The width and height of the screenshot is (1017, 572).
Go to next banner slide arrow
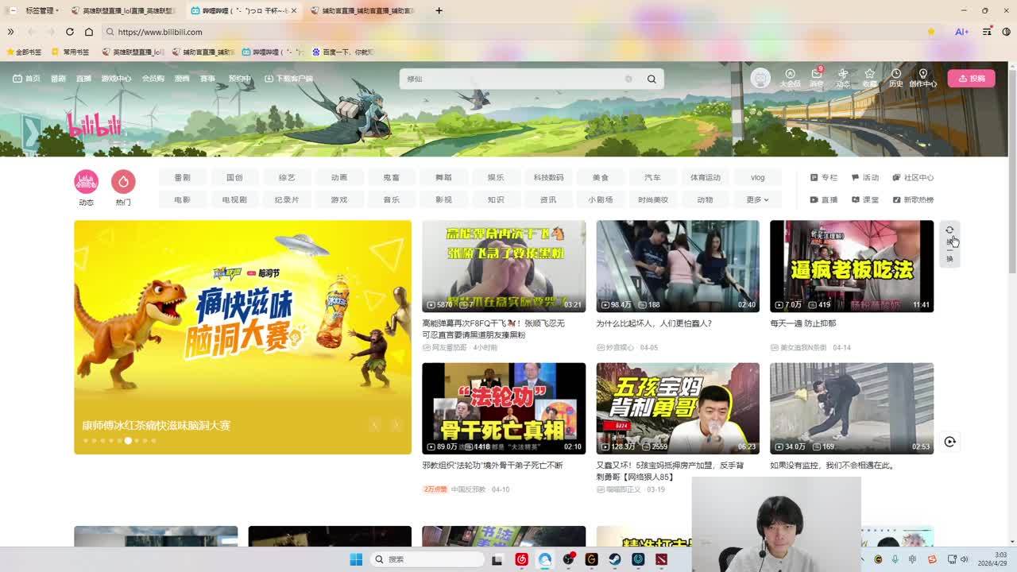coord(396,426)
